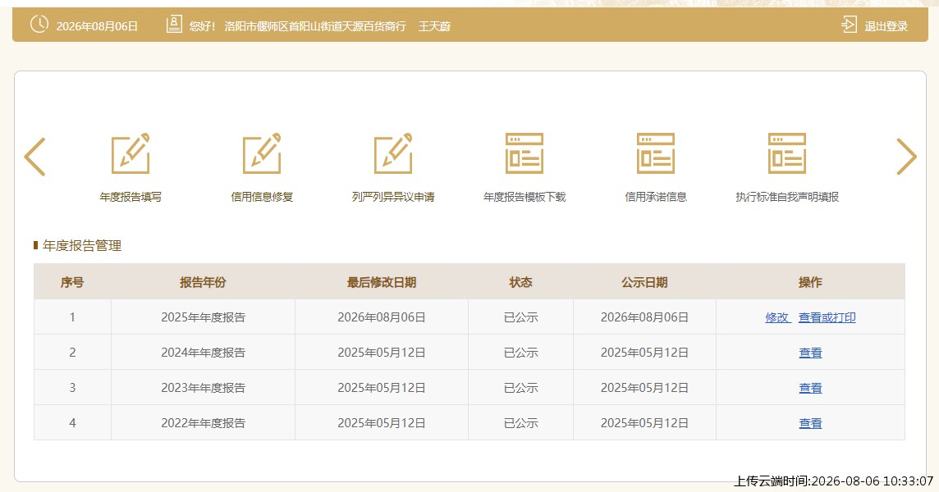Click the 执行标准自我声明填报 label

pyautogui.click(x=787, y=197)
